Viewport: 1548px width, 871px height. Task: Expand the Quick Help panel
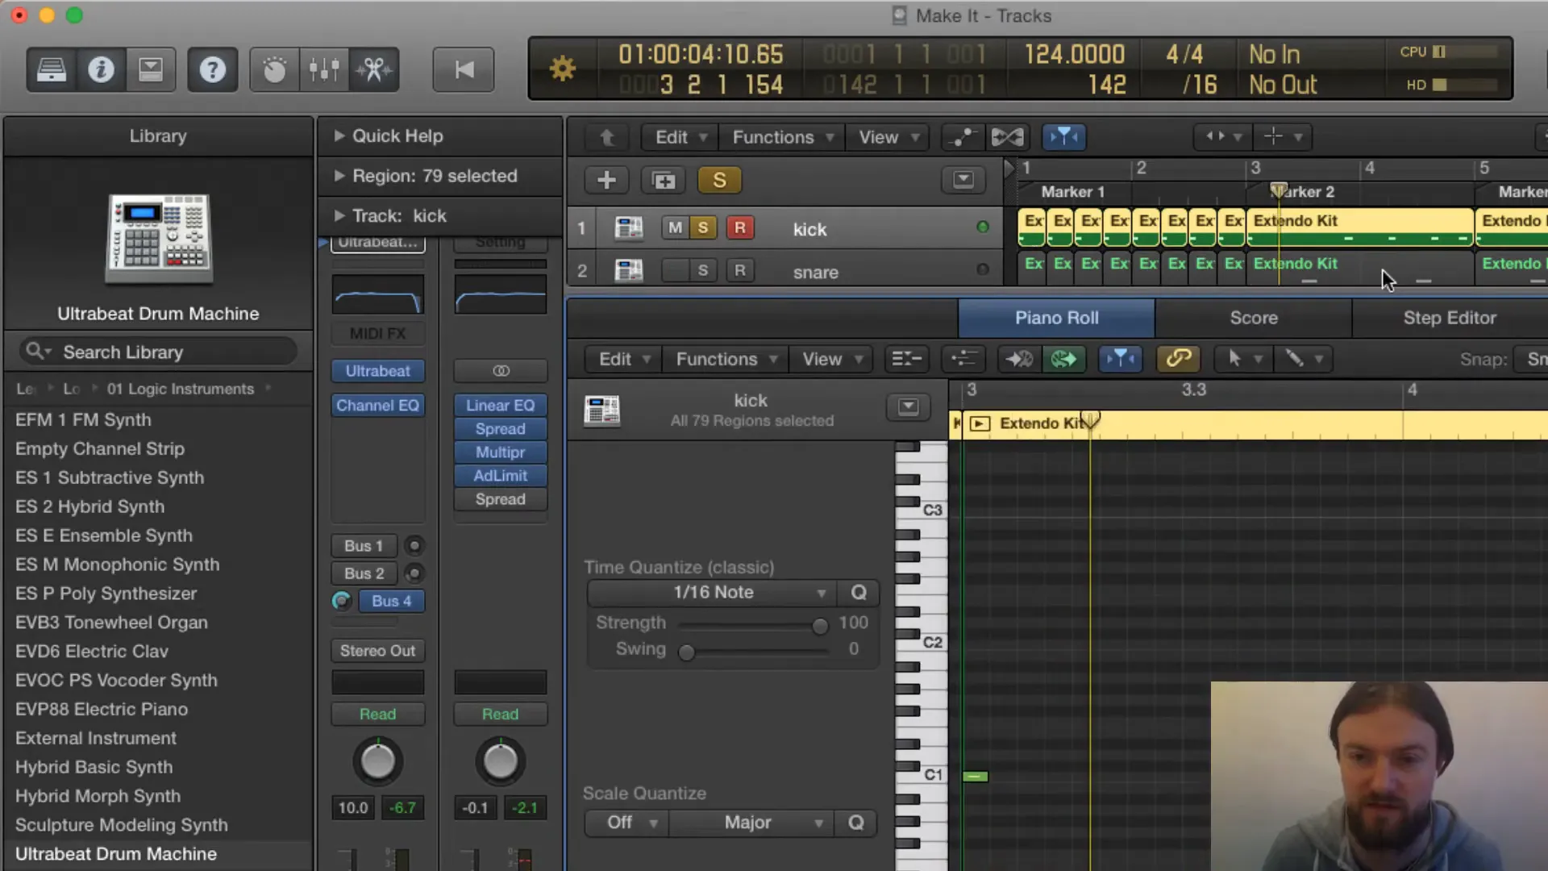tap(338, 136)
